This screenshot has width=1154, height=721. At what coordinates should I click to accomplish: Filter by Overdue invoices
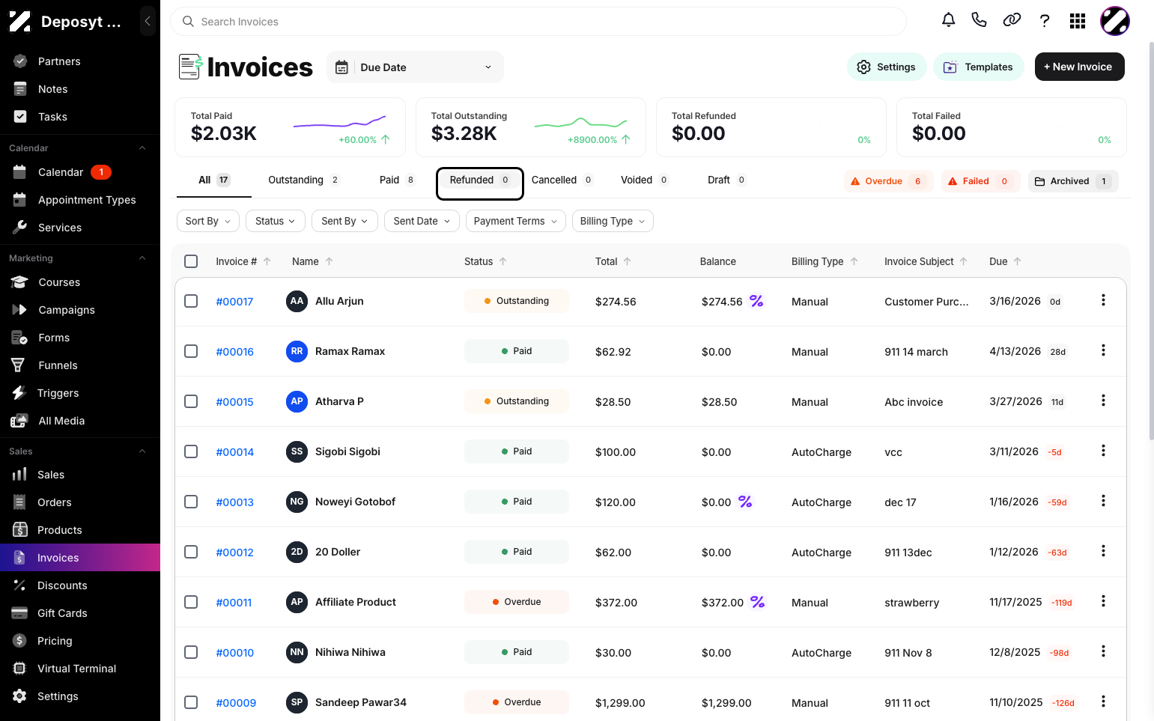tap(888, 181)
